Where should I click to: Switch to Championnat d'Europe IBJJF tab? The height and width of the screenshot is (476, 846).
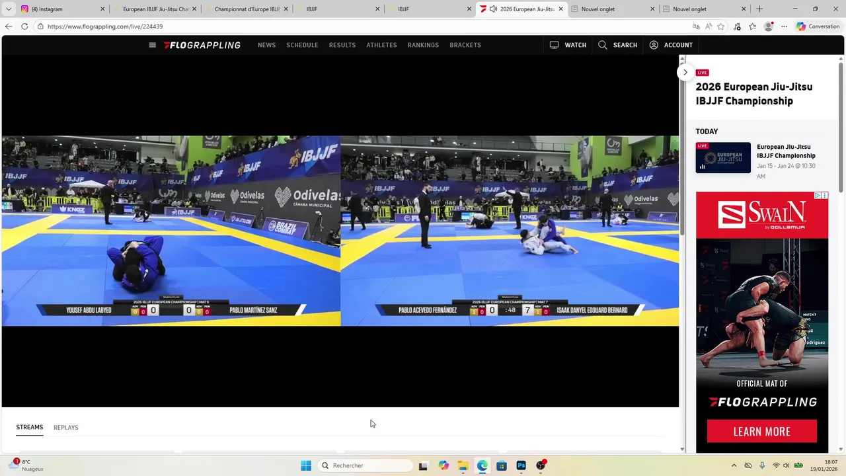pyautogui.click(x=247, y=9)
